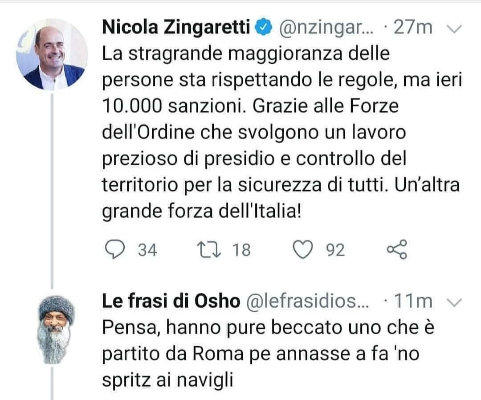
Task: Open the share icon on Zingaretti's tweet
Action: (x=396, y=250)
